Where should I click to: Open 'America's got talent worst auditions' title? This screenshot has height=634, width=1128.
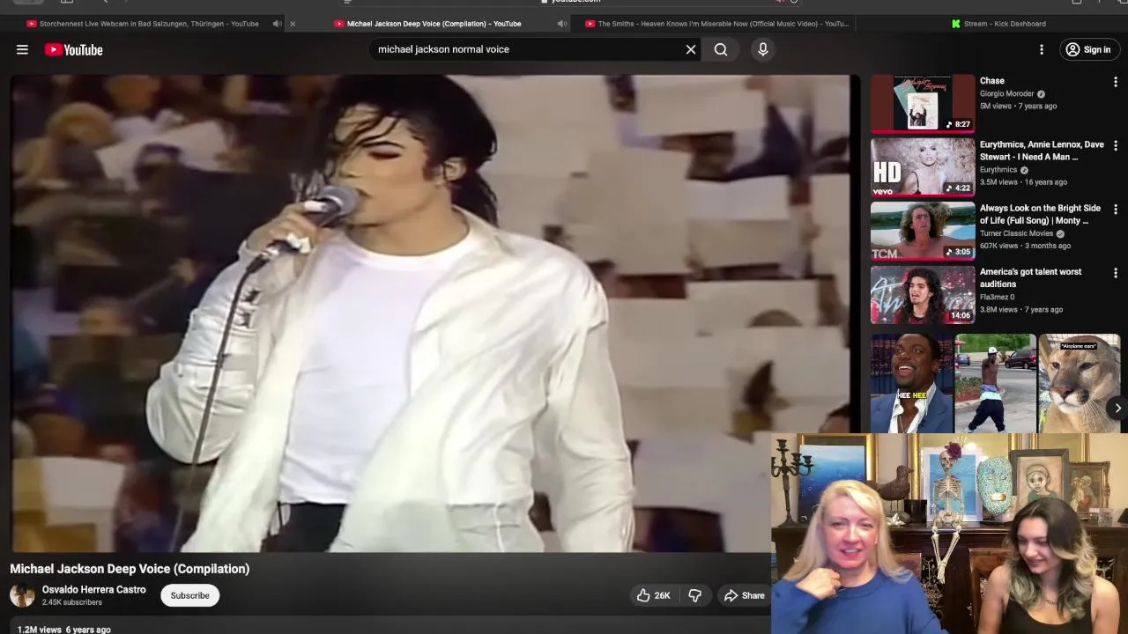click(1031, 277)
